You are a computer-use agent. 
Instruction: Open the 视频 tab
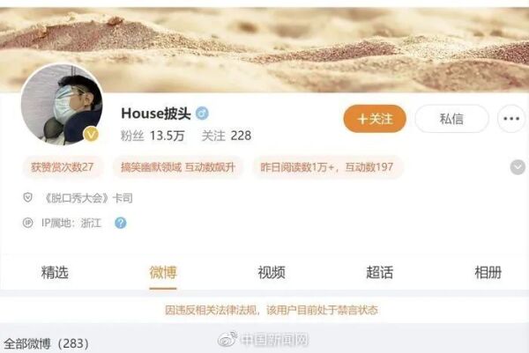pos(272,273)
